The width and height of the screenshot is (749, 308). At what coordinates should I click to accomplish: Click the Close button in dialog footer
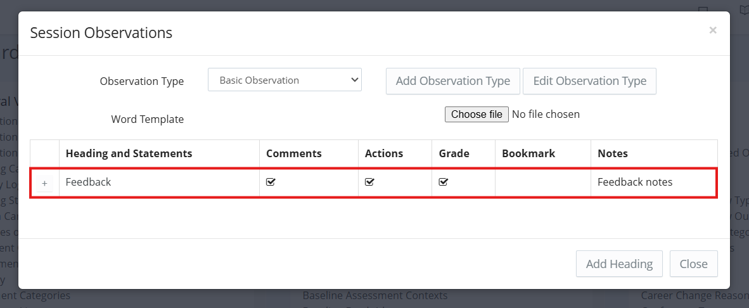tap(693, 264)
